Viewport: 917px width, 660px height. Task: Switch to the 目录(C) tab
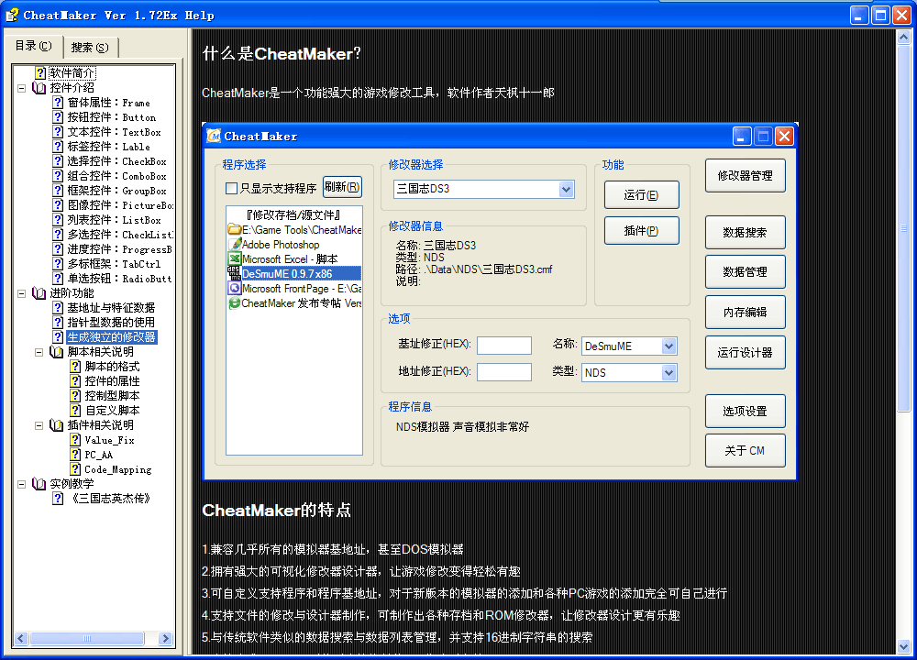click(x=34, y=46)
